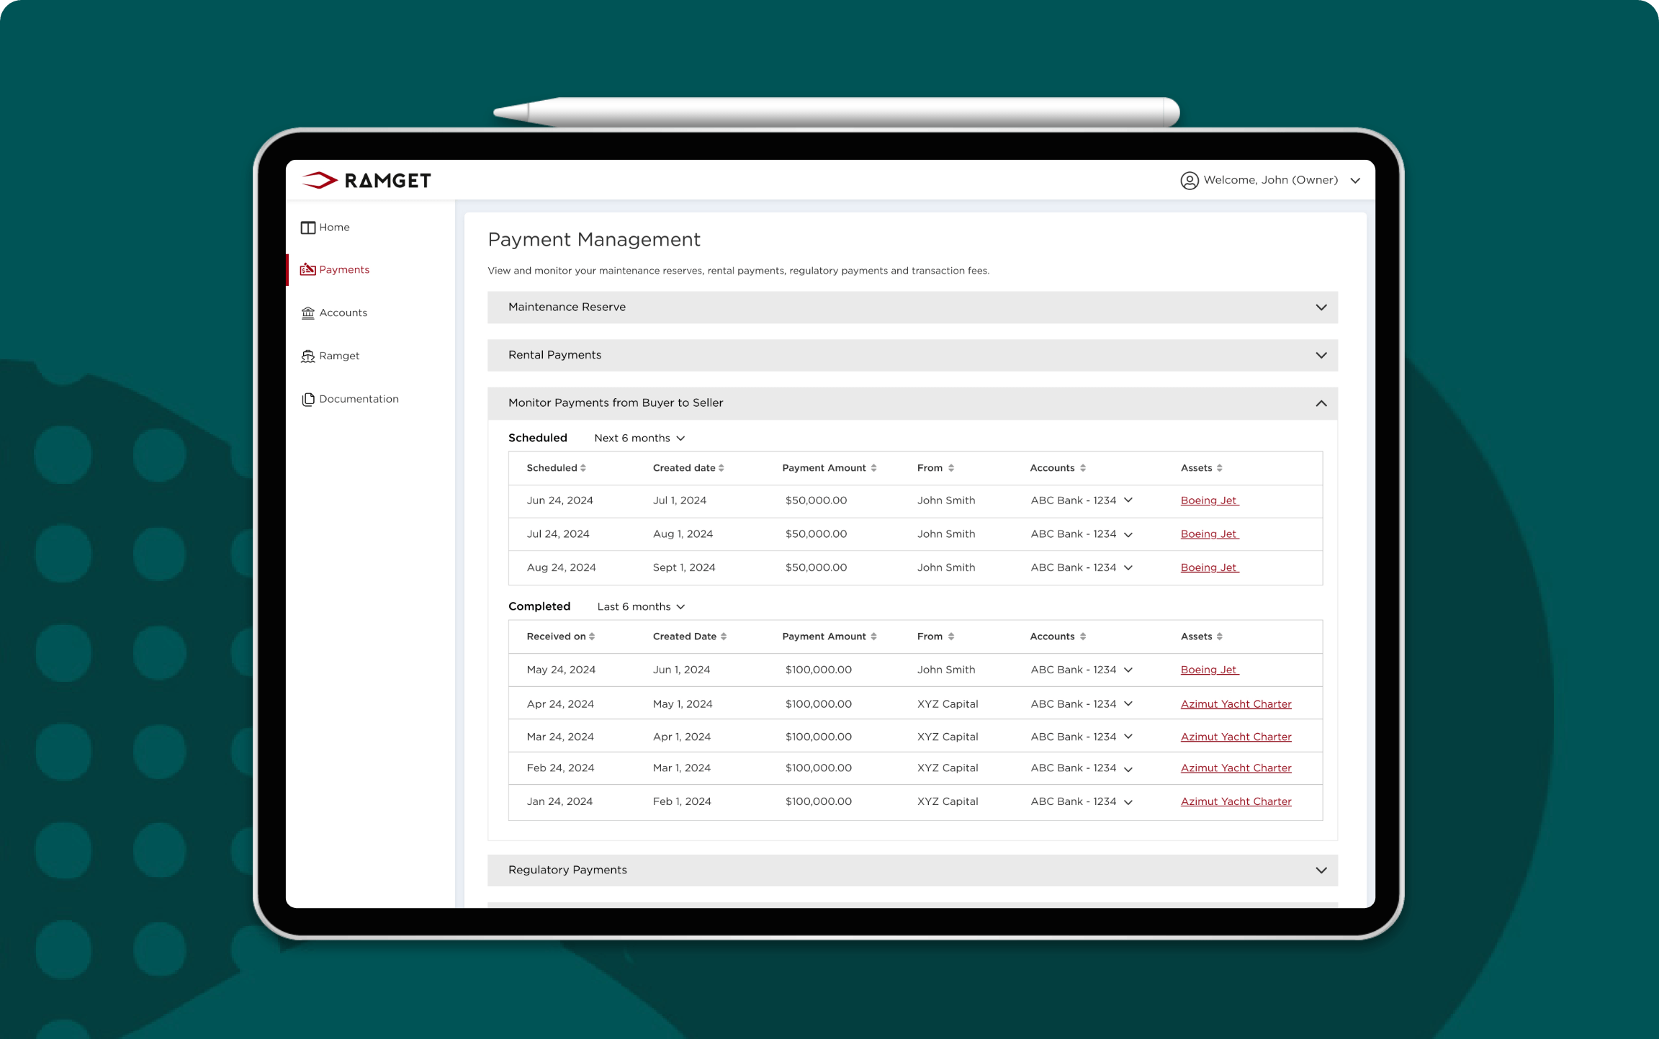Image resolution: width=1659 pixels, height=1039 pixels.
Task: Open account dropdown for Jun 24, 2024 row
Action: coord(1128,500)
